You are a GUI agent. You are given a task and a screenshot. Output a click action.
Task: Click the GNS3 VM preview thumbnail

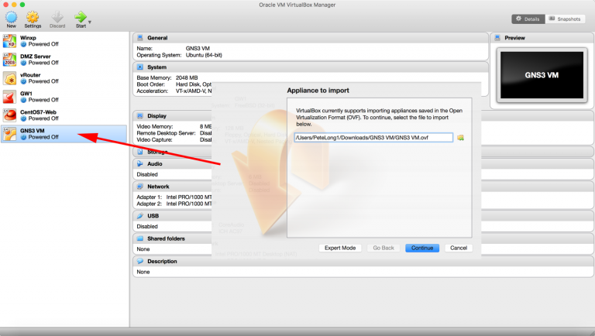(542, 75)
